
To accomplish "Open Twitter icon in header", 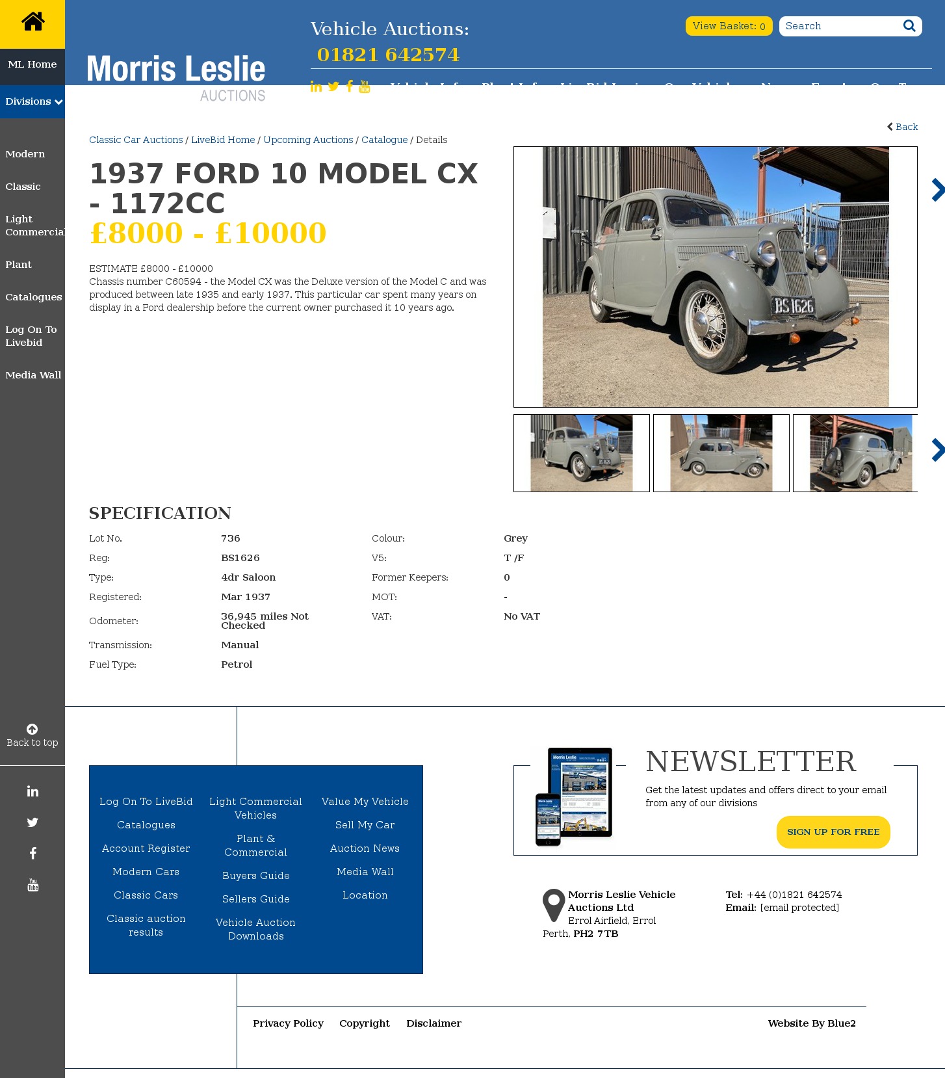I will tap(333, 86).
